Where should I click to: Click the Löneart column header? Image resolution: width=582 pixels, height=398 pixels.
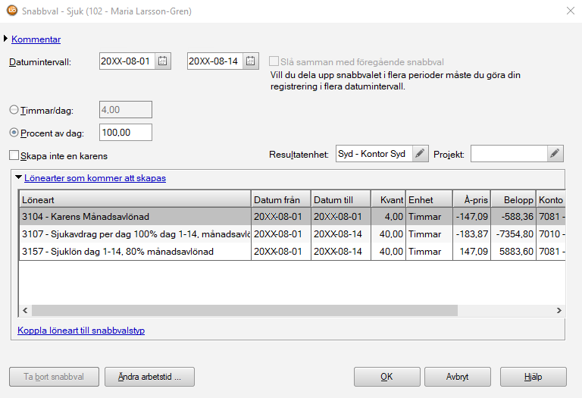coord(135,199)
